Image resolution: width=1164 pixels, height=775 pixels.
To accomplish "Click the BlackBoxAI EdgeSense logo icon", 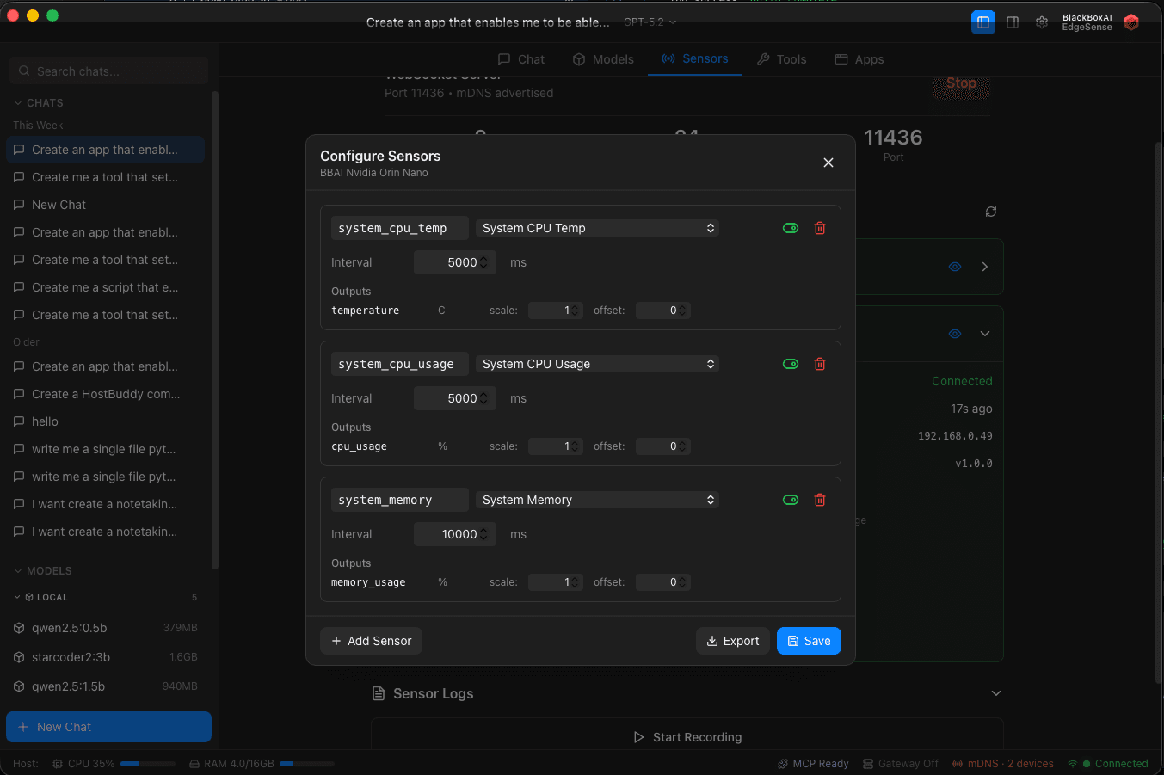I will (1131, 22).
